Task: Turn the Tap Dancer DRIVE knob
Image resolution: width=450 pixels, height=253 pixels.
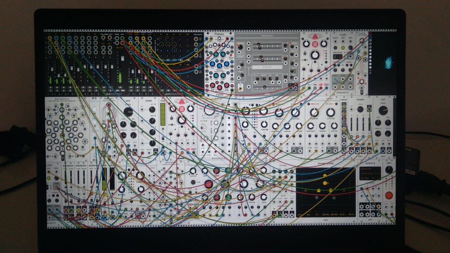Action: pos(242,76)
